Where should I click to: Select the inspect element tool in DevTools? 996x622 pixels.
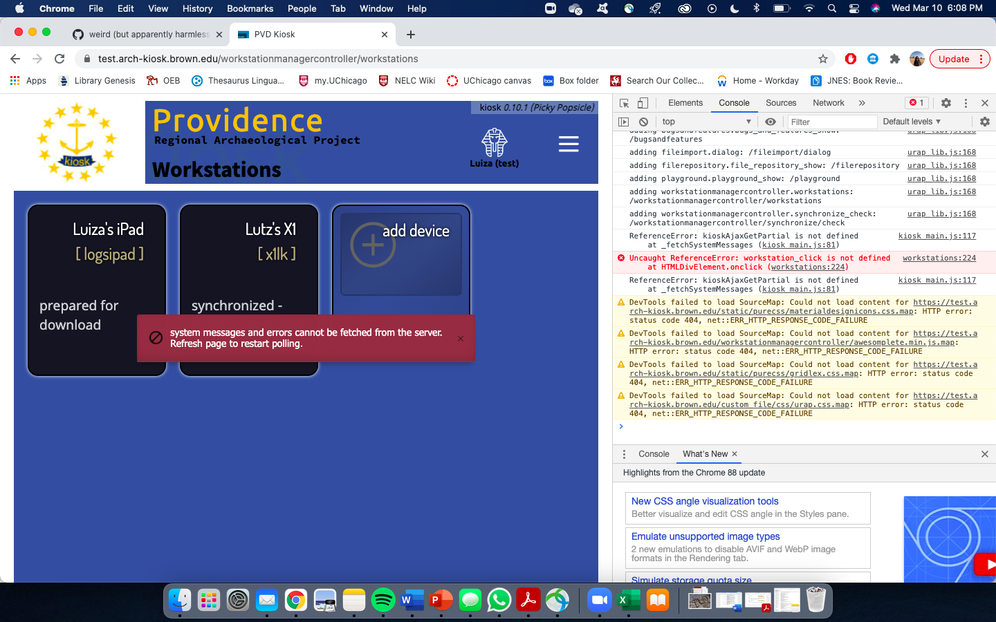tap(625, 102)
